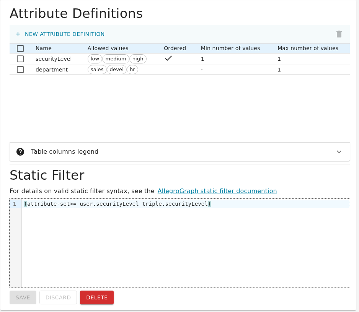Click the Static Filter heading
This screenshot has width=359, height=312.
tap(47, 175)
